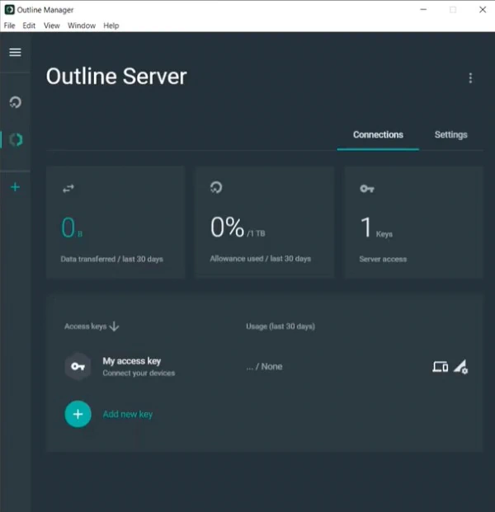
Task: Click the key icon in Server access card
Action: pos(367,189)
